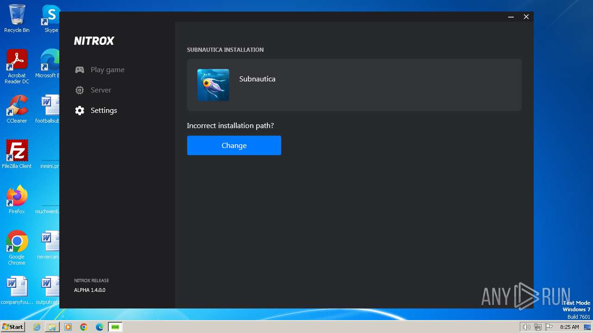Open Firefox from the desktop
This screenshot has width=593, height=333.
coord(17,199)
